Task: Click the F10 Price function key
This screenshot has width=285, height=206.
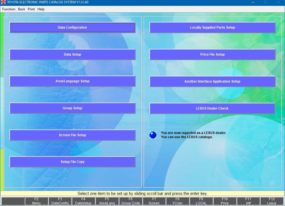Action: pos(225,201)
